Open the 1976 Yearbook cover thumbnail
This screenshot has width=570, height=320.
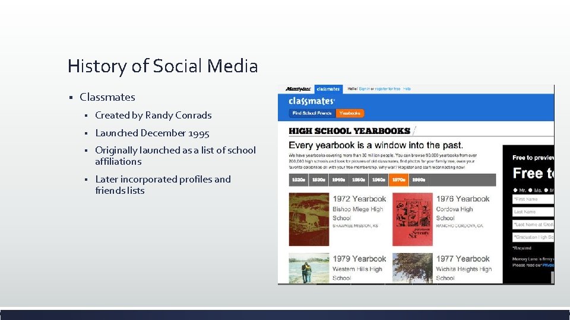point(413,219)
